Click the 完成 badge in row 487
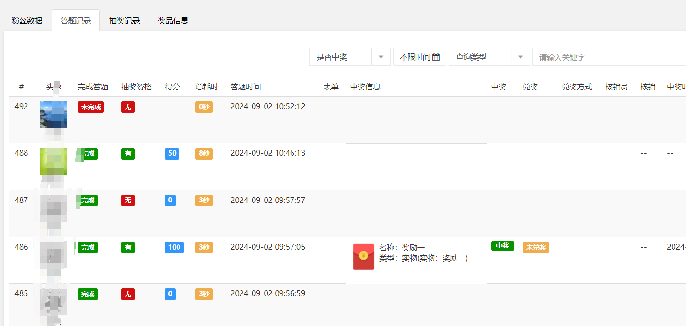This screenshot has height=326, width=686. click(88, 201)
